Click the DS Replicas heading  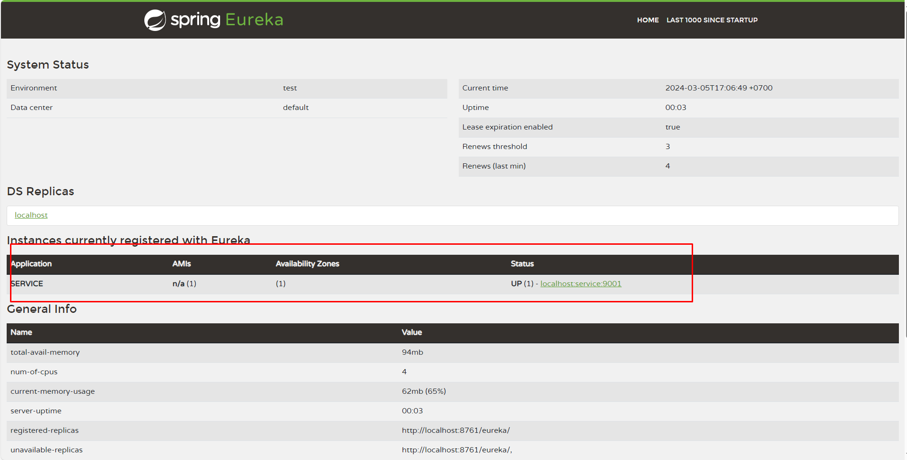(x=40, y=191)
